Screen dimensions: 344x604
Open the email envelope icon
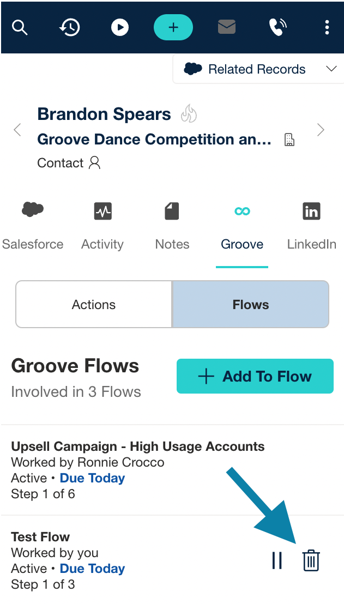(226, 27)
